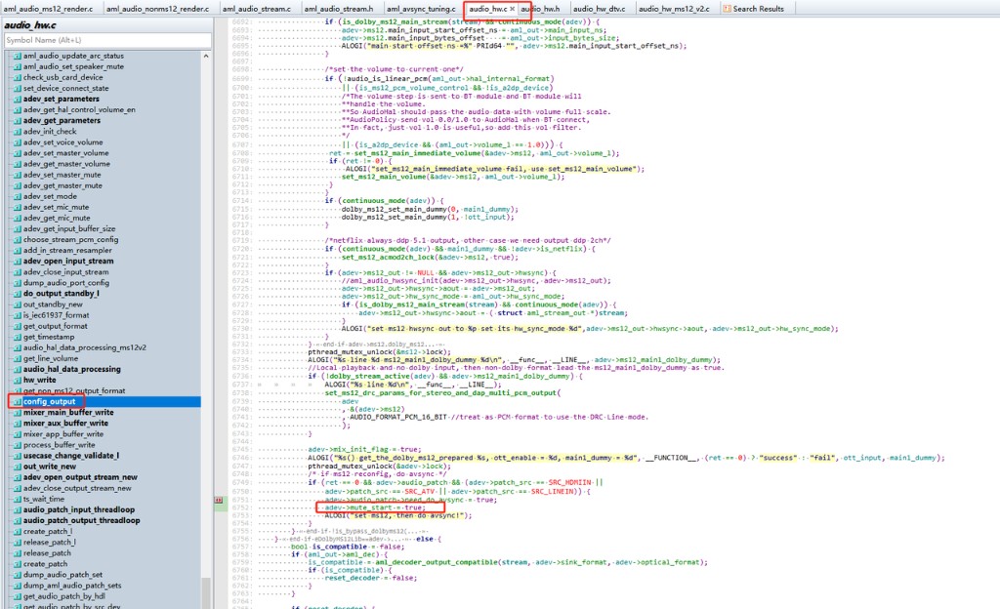The height and width of the screenshot is (609, 1000).
Task: Click the function icon beside adev_get_master_mute
Action: click(18, 186)
